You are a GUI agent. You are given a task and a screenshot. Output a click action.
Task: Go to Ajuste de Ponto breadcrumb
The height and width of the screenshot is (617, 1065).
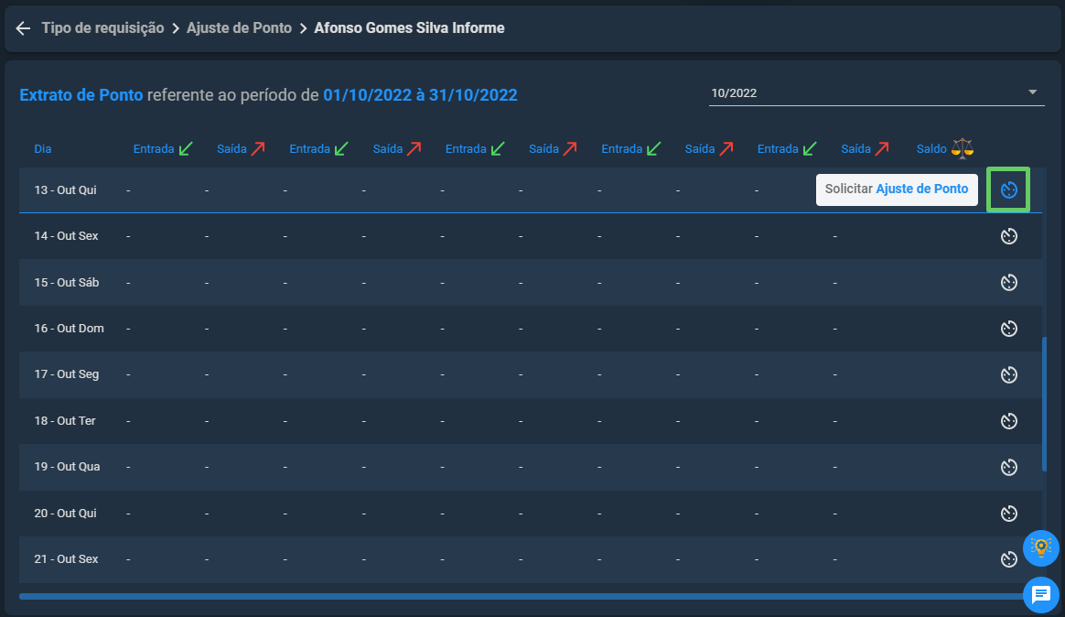click(x=239, y=27)
